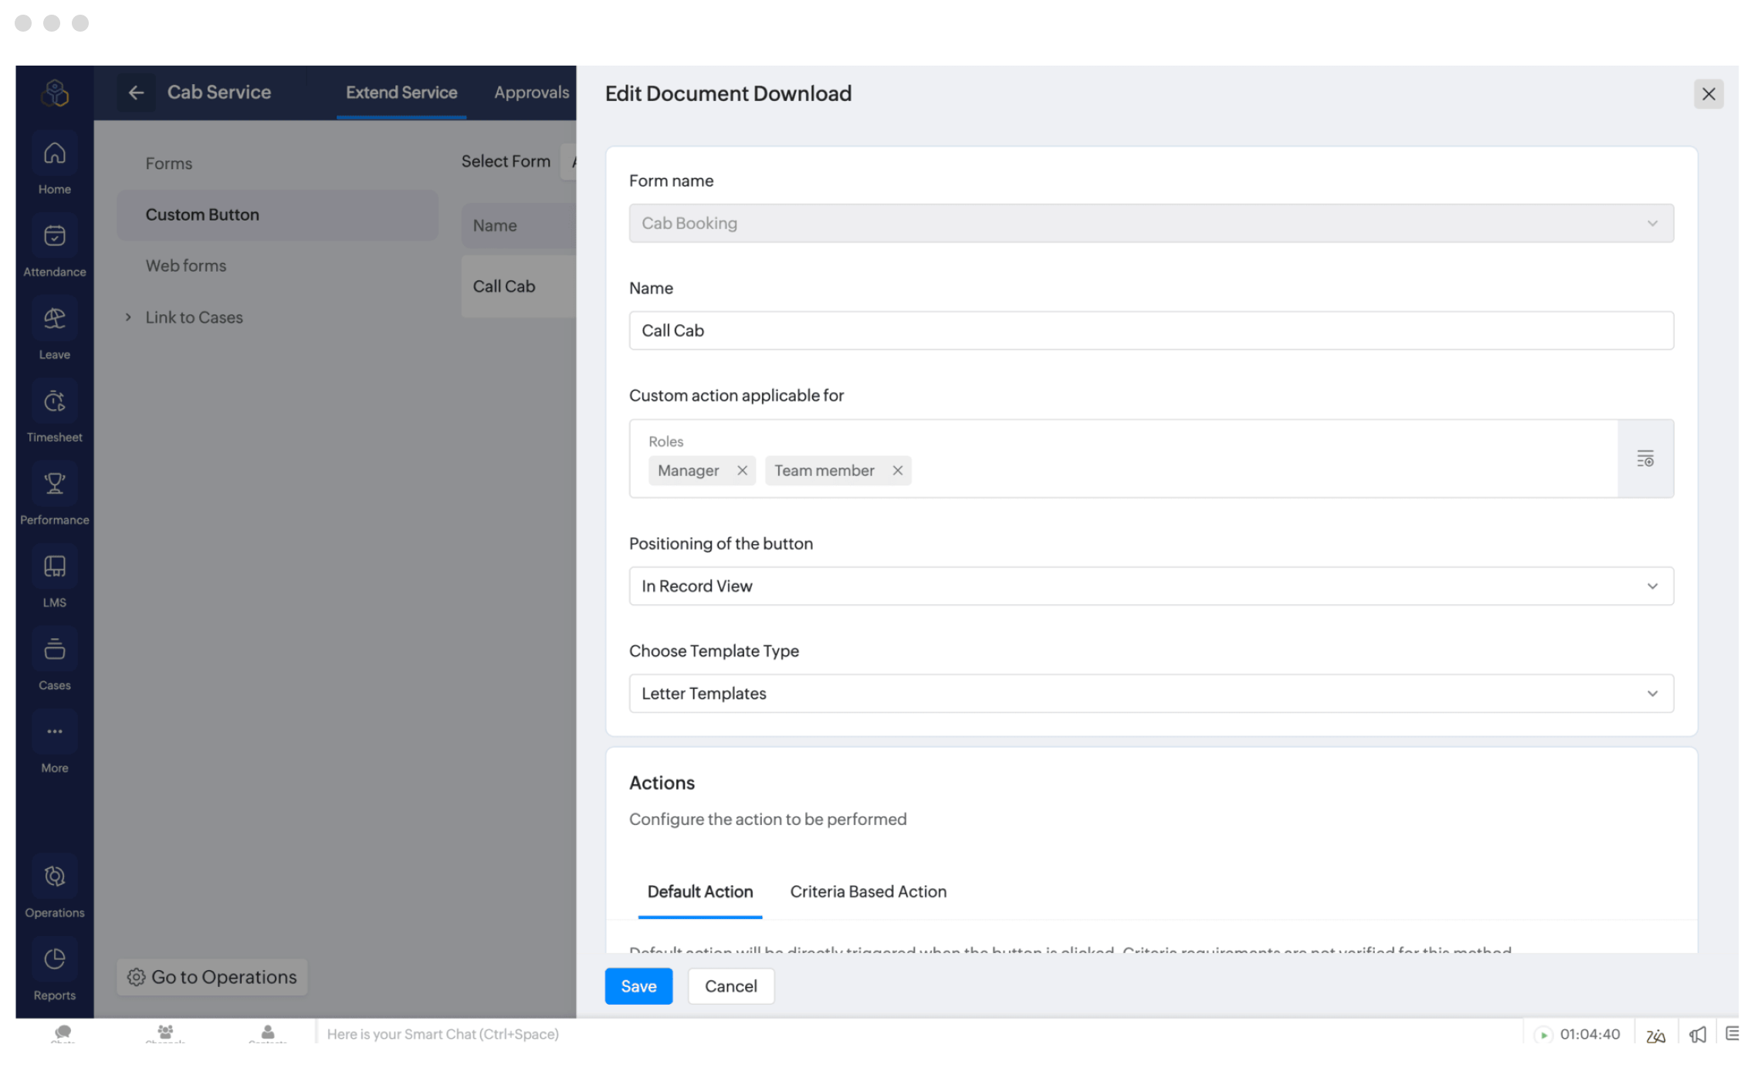Open the Cases module icon
This screenshot has width=1754, height=1068.
pos(54,650)
